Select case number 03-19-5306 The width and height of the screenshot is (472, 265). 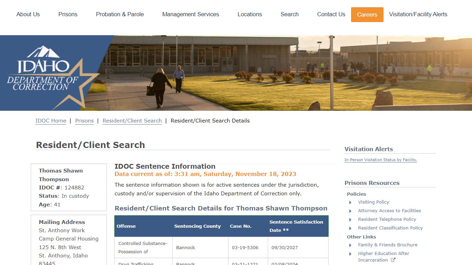(x=245, y=248)
